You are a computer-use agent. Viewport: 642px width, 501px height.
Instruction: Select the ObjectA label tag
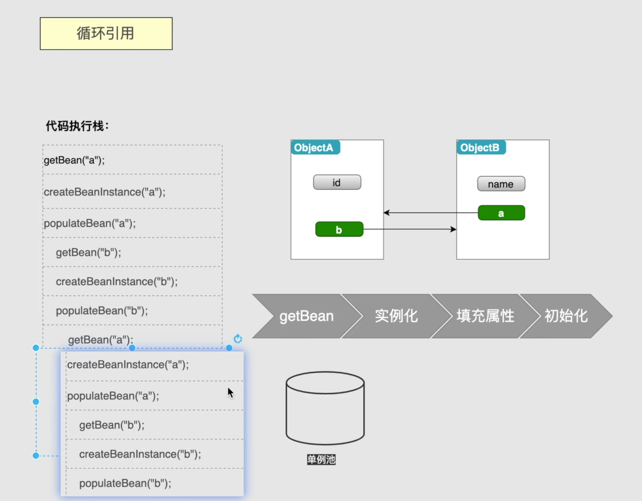(315, 147)
